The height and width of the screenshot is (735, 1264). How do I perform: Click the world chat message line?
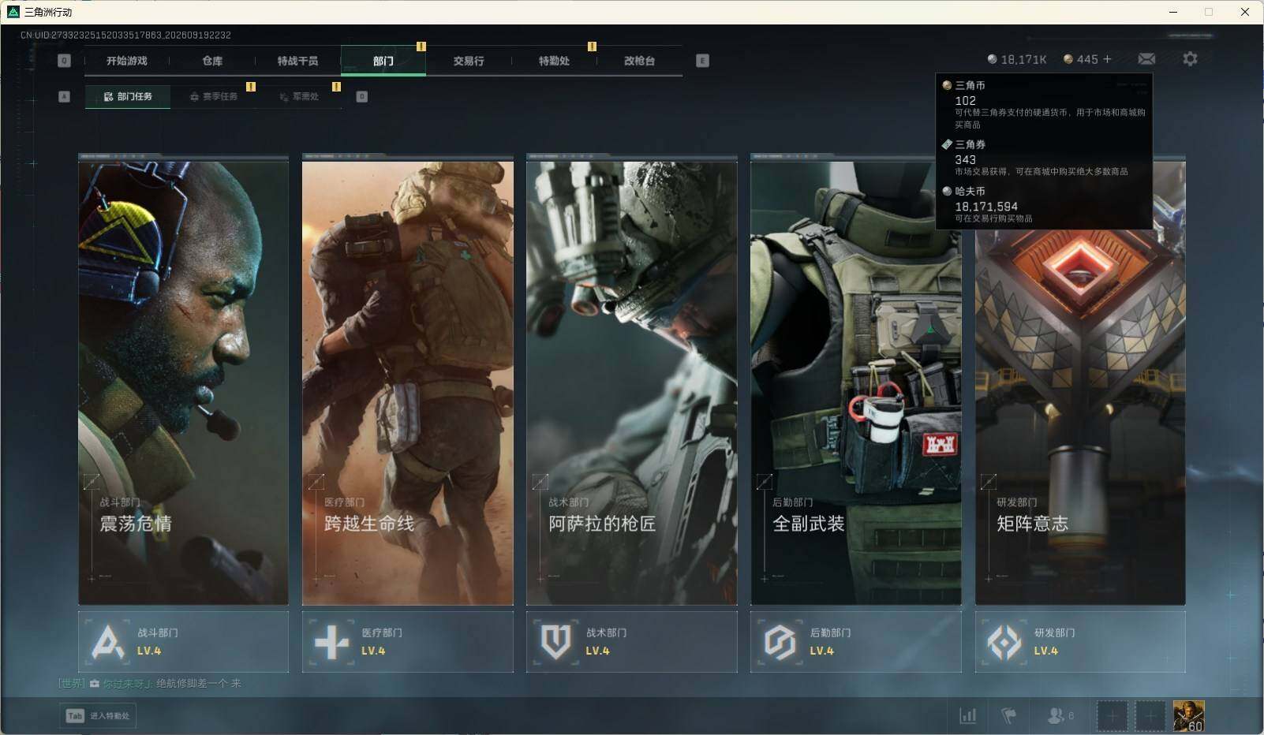point(150,683)
